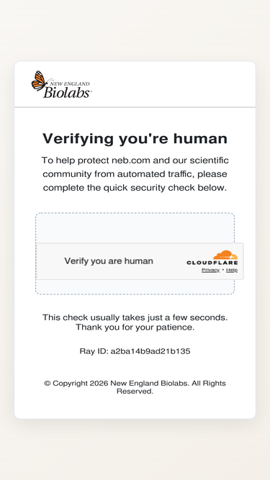The height and width of the screenshot is (480, 270).
Task: Click the check usually takes few seconds line
Action: point(135,317)
